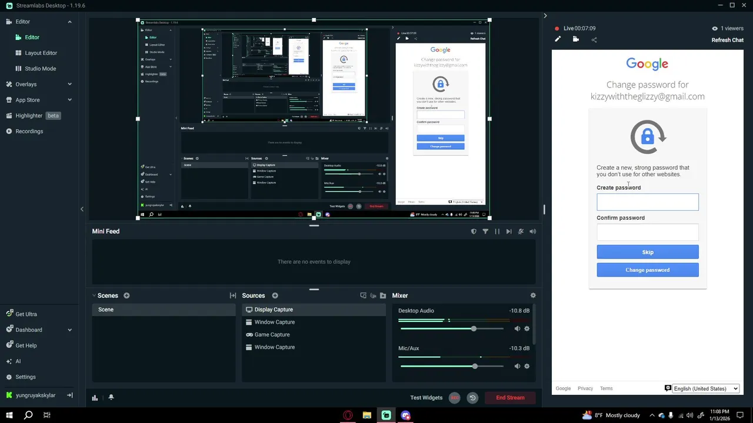Toggle the replay buffer button
Viewport: 753px width, 423px height.
tap(472, 398)
